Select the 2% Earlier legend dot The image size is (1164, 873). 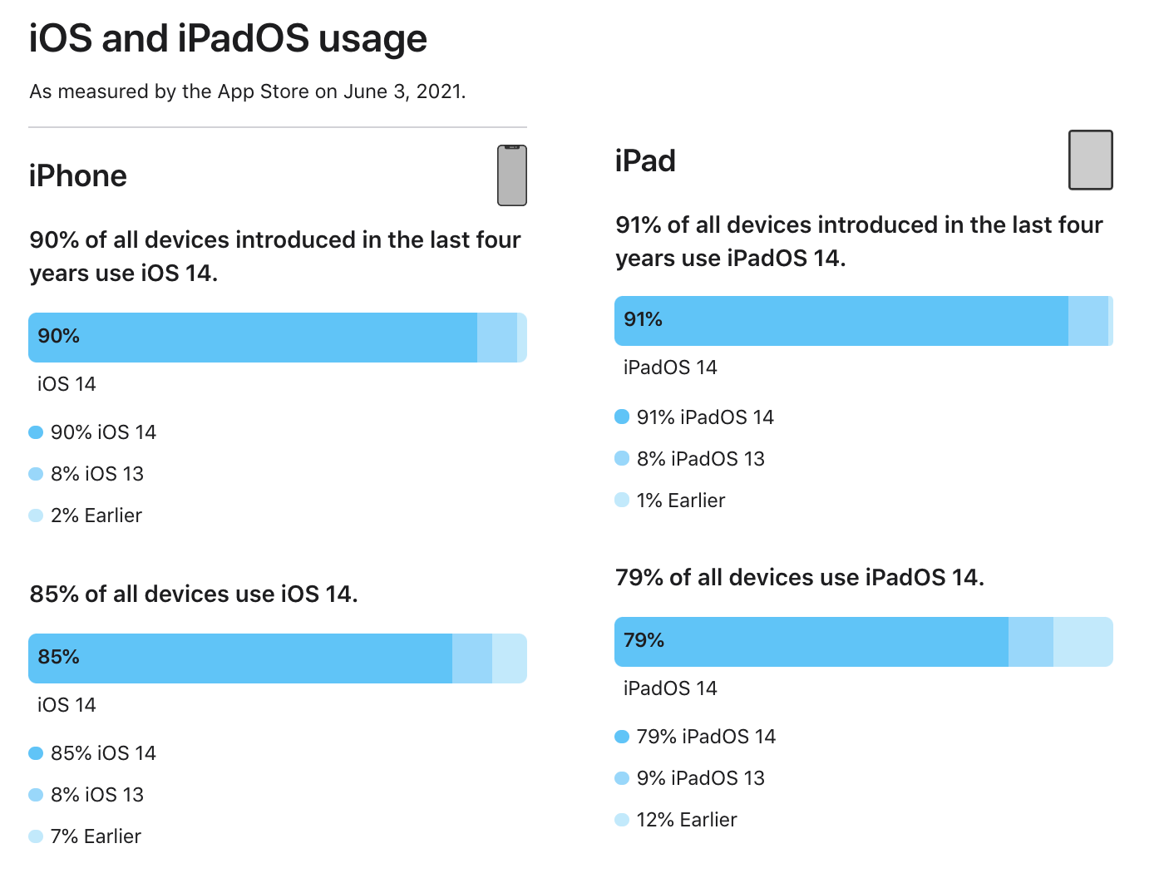pos(36,515)
